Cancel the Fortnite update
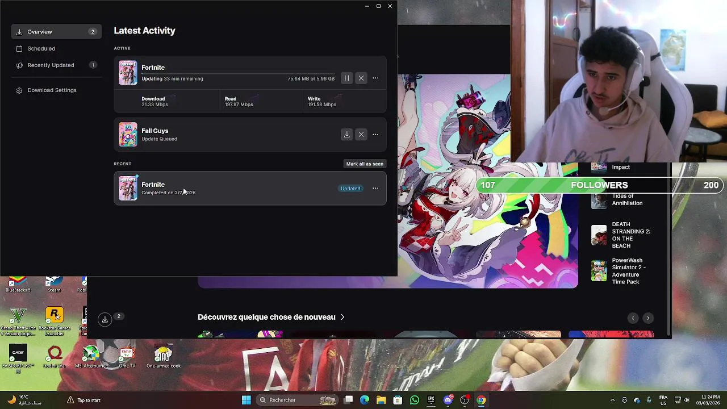 tap(361, 78)
